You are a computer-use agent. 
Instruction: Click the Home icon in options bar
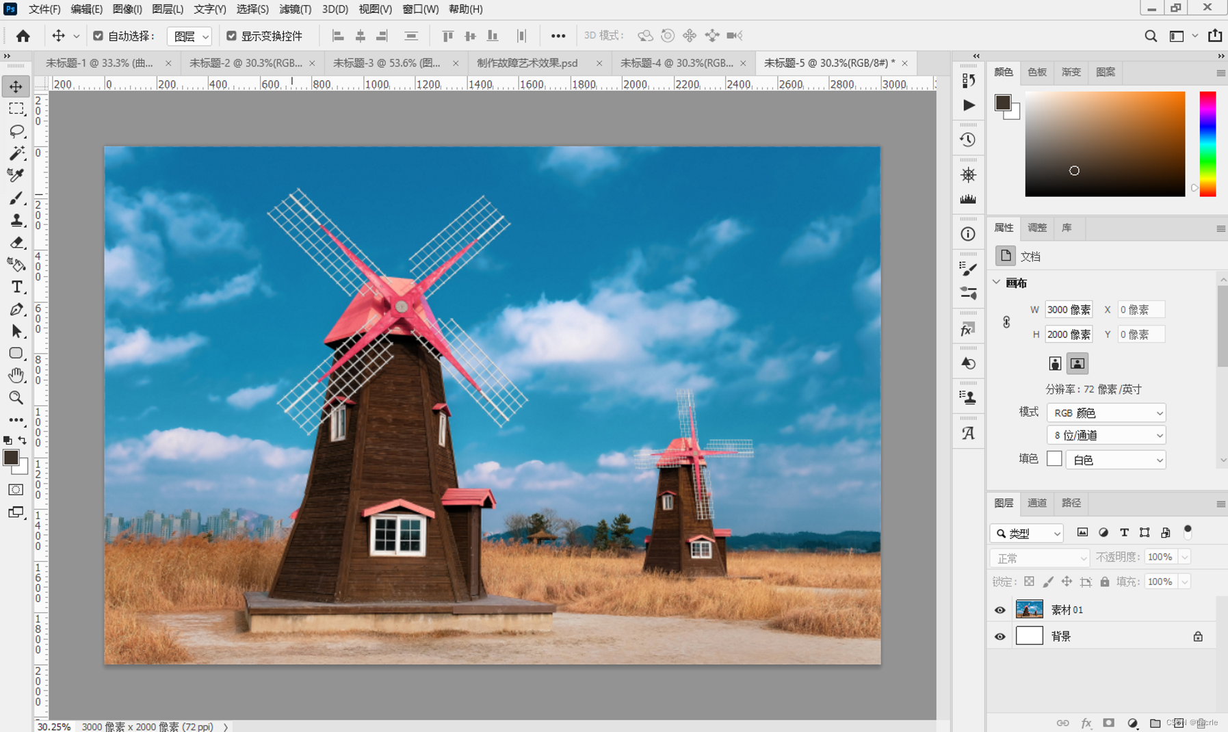point(23,36)
